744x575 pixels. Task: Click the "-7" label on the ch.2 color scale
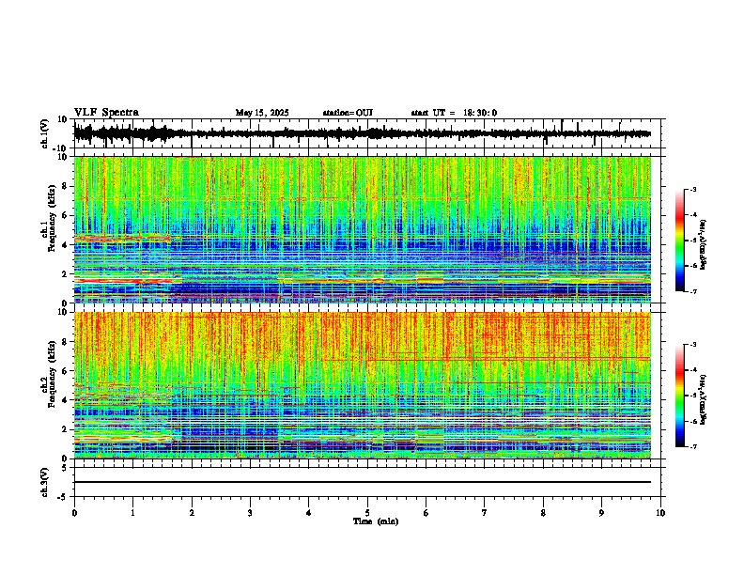pos(693,446)
